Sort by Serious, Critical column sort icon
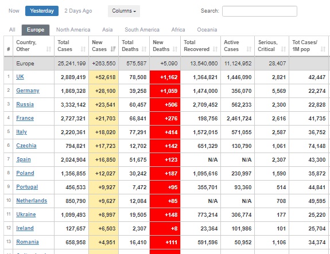This screenshot has height=254, width=330. click(284, 49)
